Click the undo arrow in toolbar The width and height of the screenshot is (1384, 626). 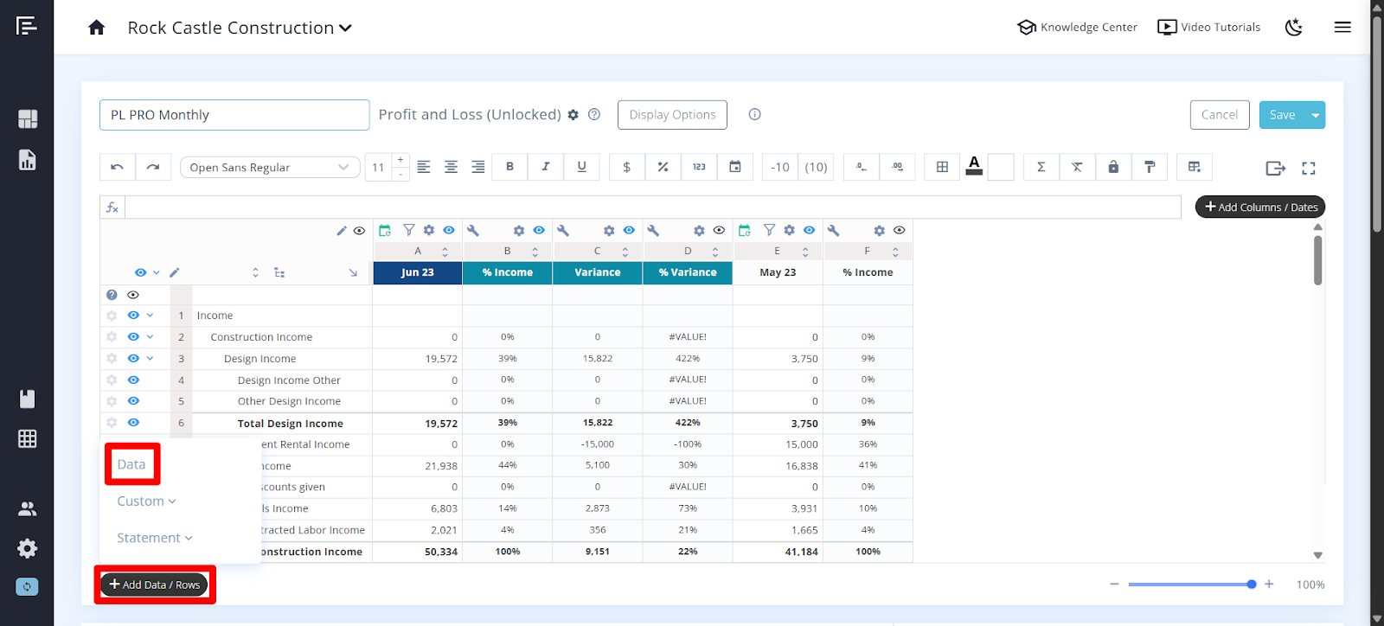(x=117, y=167)
